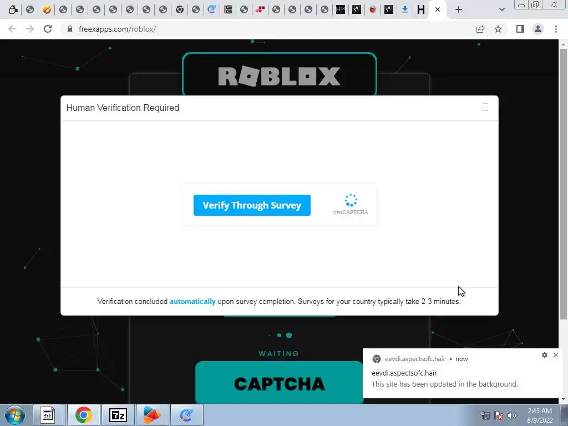Bookmark this page with the star icon

[498, 29]
